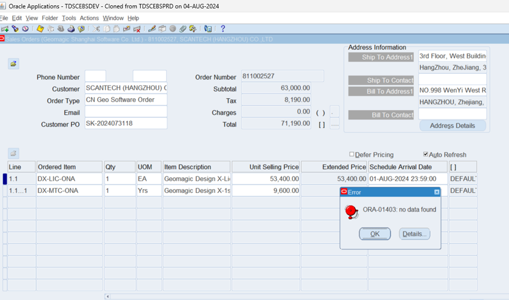Open the View menu
This screenshot has width=509, height=300.
click(x=31, y=18)
